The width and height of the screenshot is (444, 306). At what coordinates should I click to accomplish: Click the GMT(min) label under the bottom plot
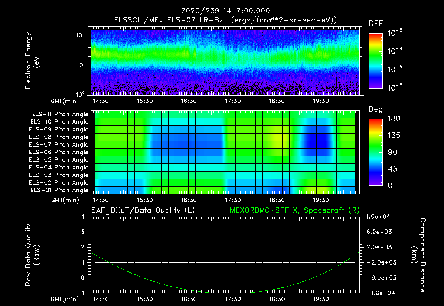[x=65, y=299]
